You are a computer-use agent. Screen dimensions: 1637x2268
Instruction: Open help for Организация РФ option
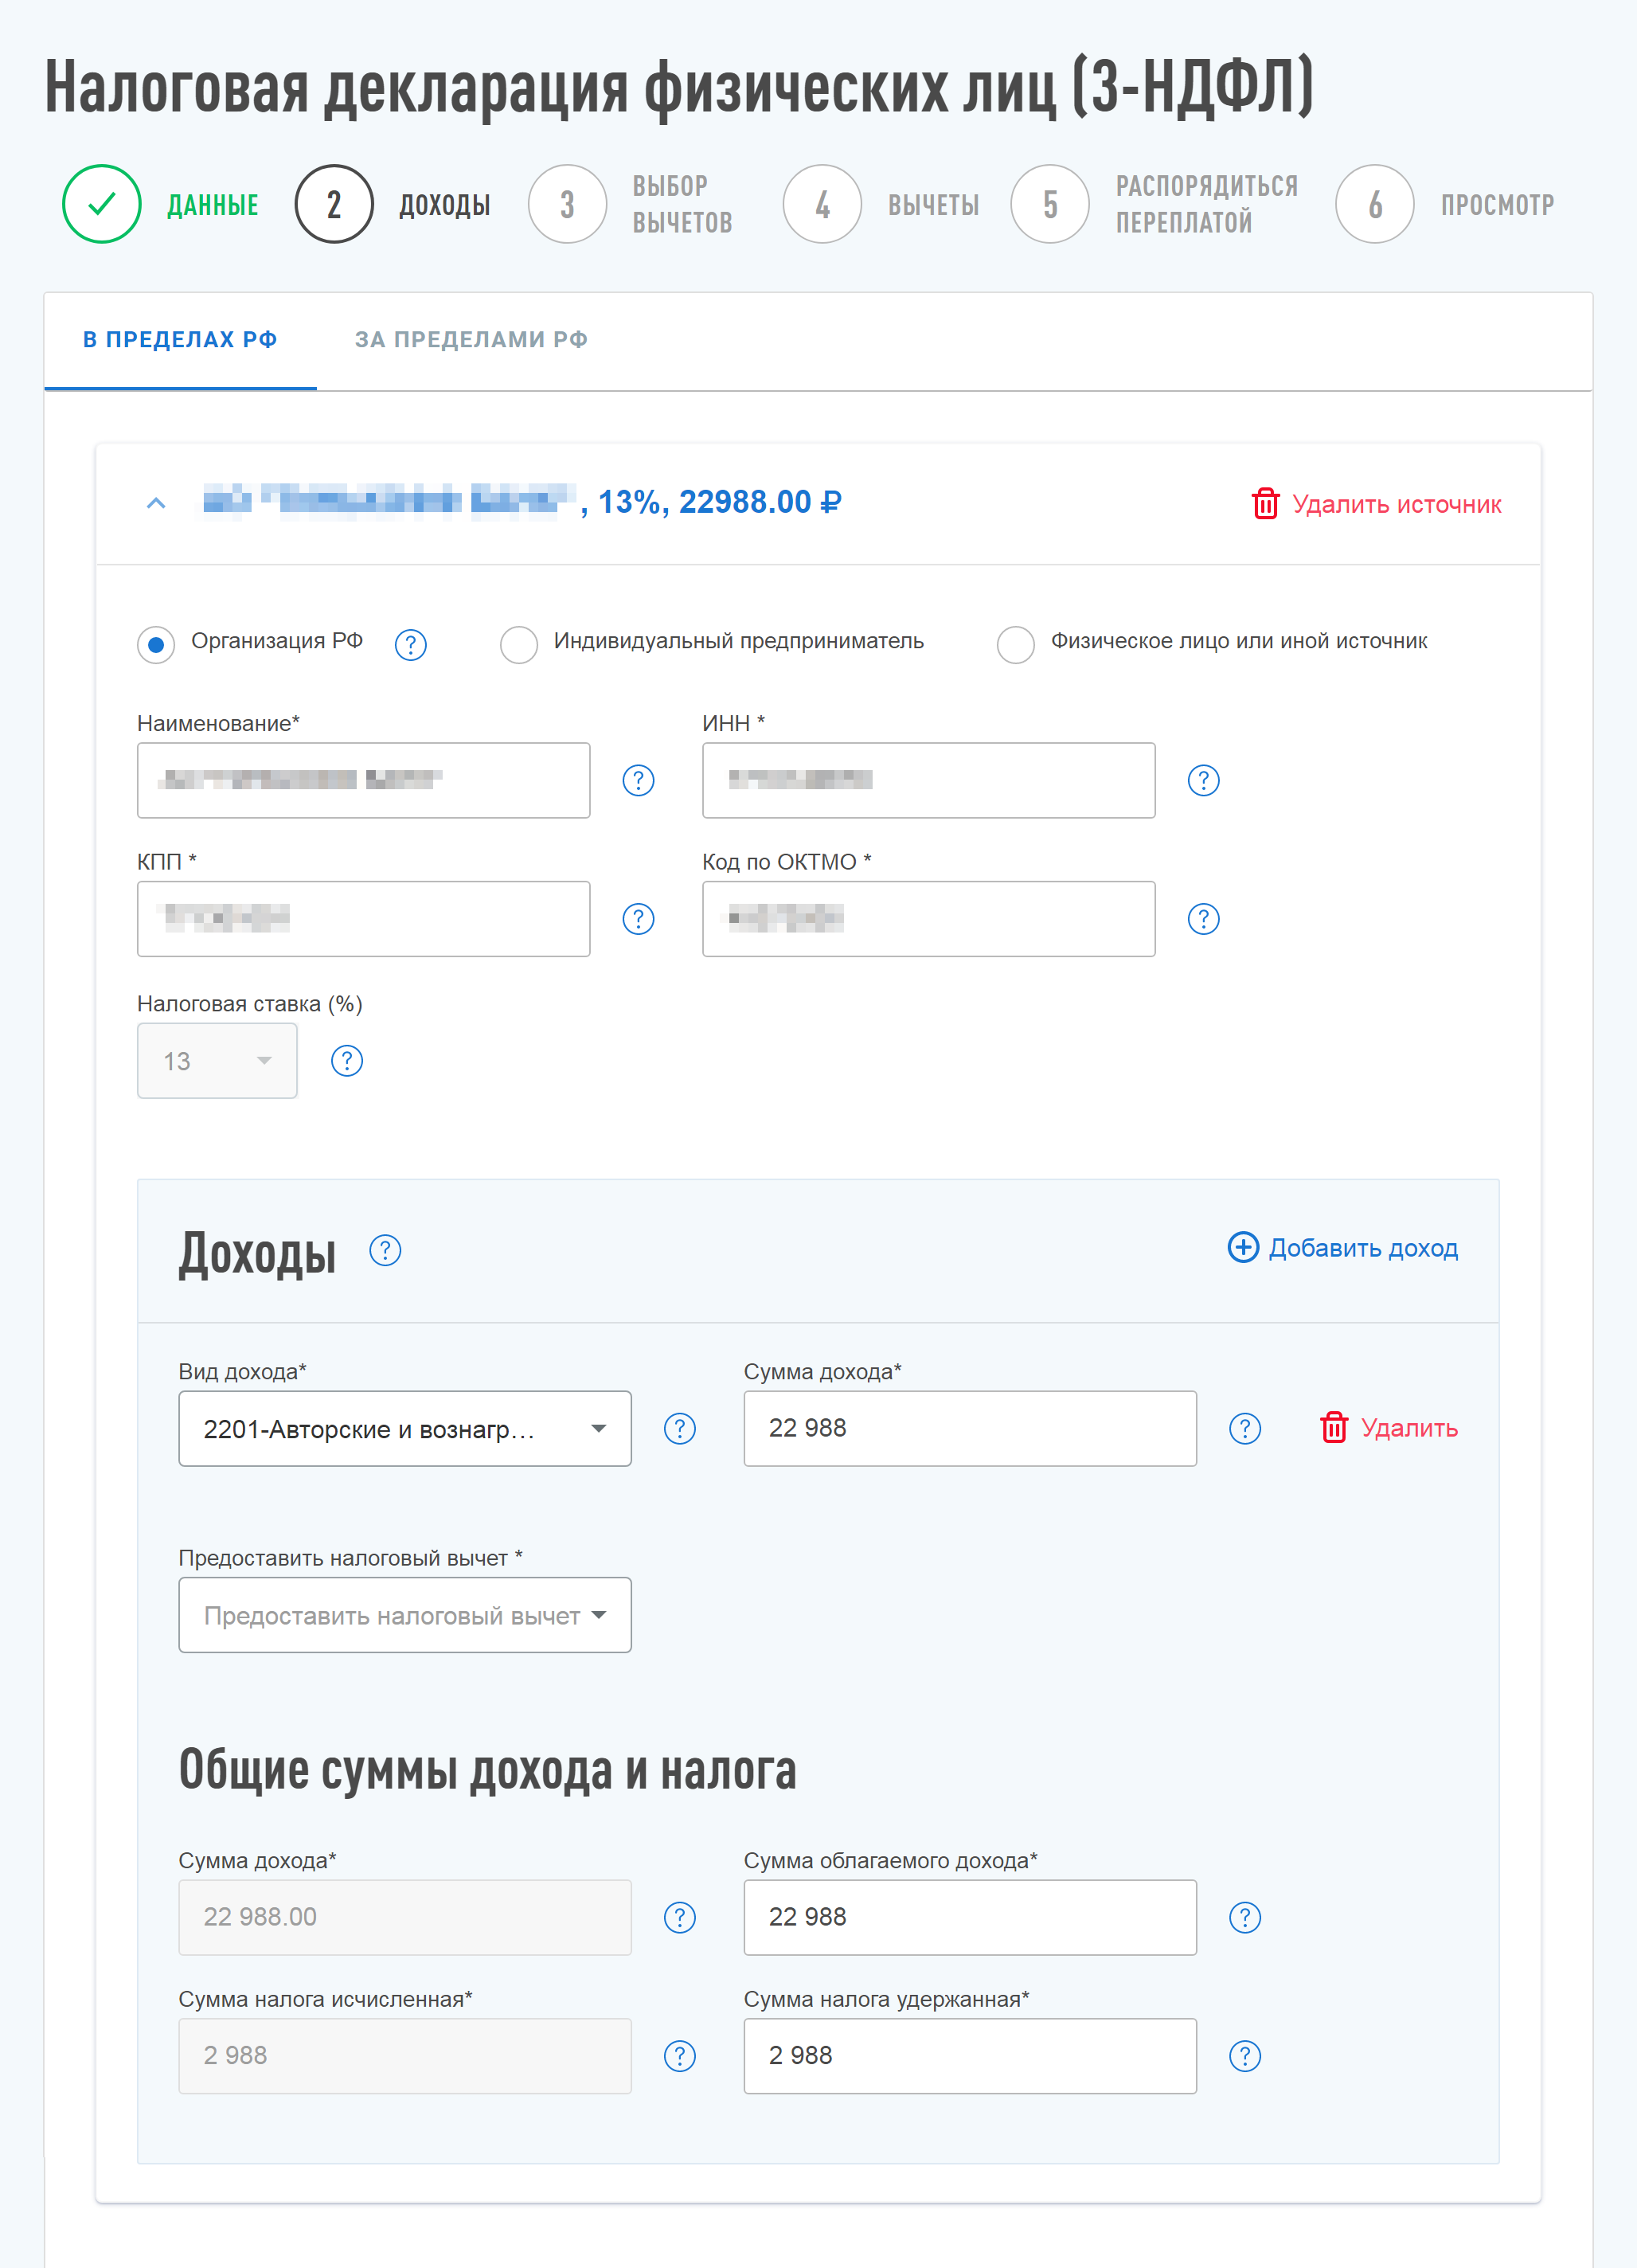click(410, 645)
